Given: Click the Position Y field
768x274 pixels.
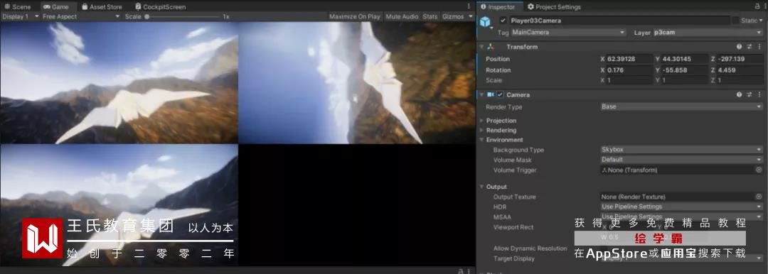Looking at the screenshot, I should [686, 59].
